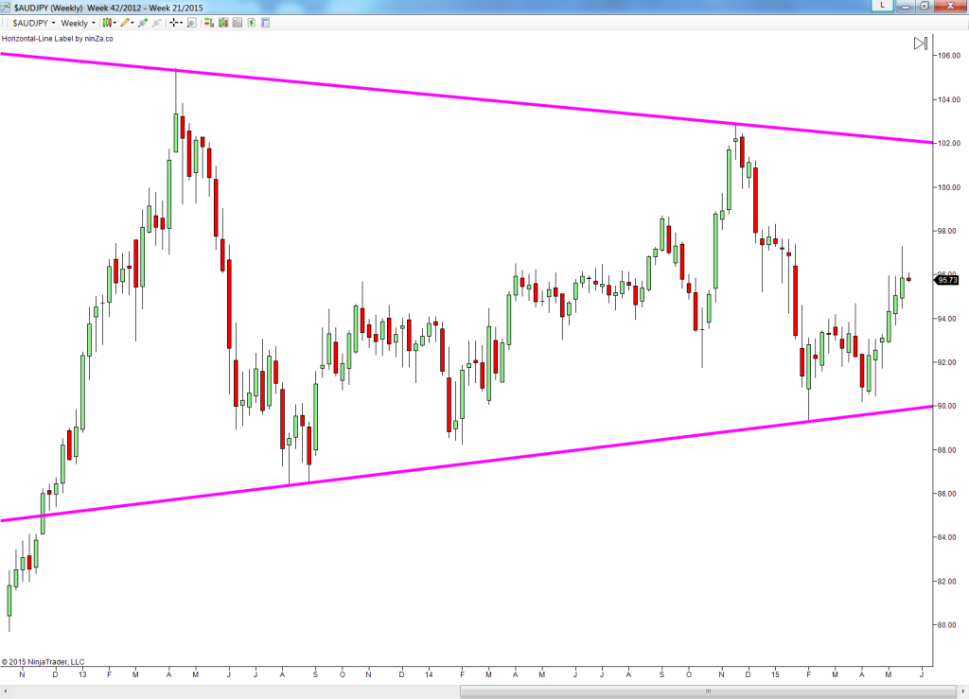Open the $AUDJPY instrument dropdown
969x699 pixels.
[34, 23]
